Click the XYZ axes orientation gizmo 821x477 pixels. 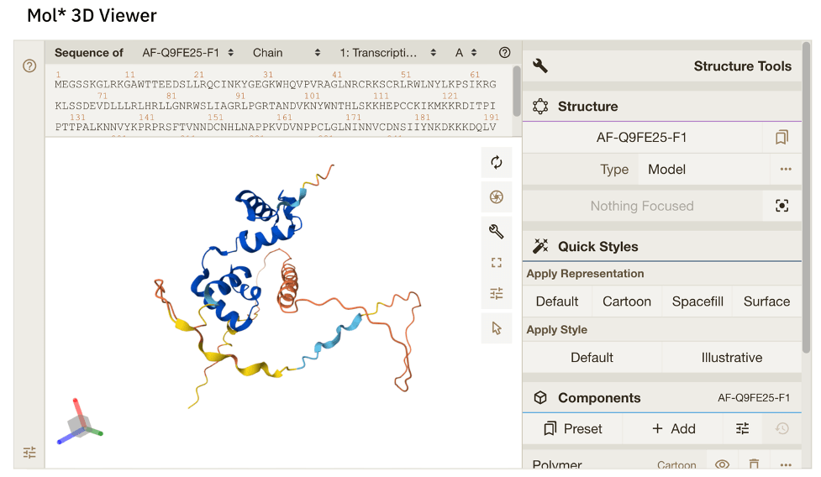[x=78, y=424]
